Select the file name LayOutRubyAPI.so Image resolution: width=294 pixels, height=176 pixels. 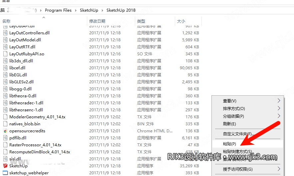[27, 54]
